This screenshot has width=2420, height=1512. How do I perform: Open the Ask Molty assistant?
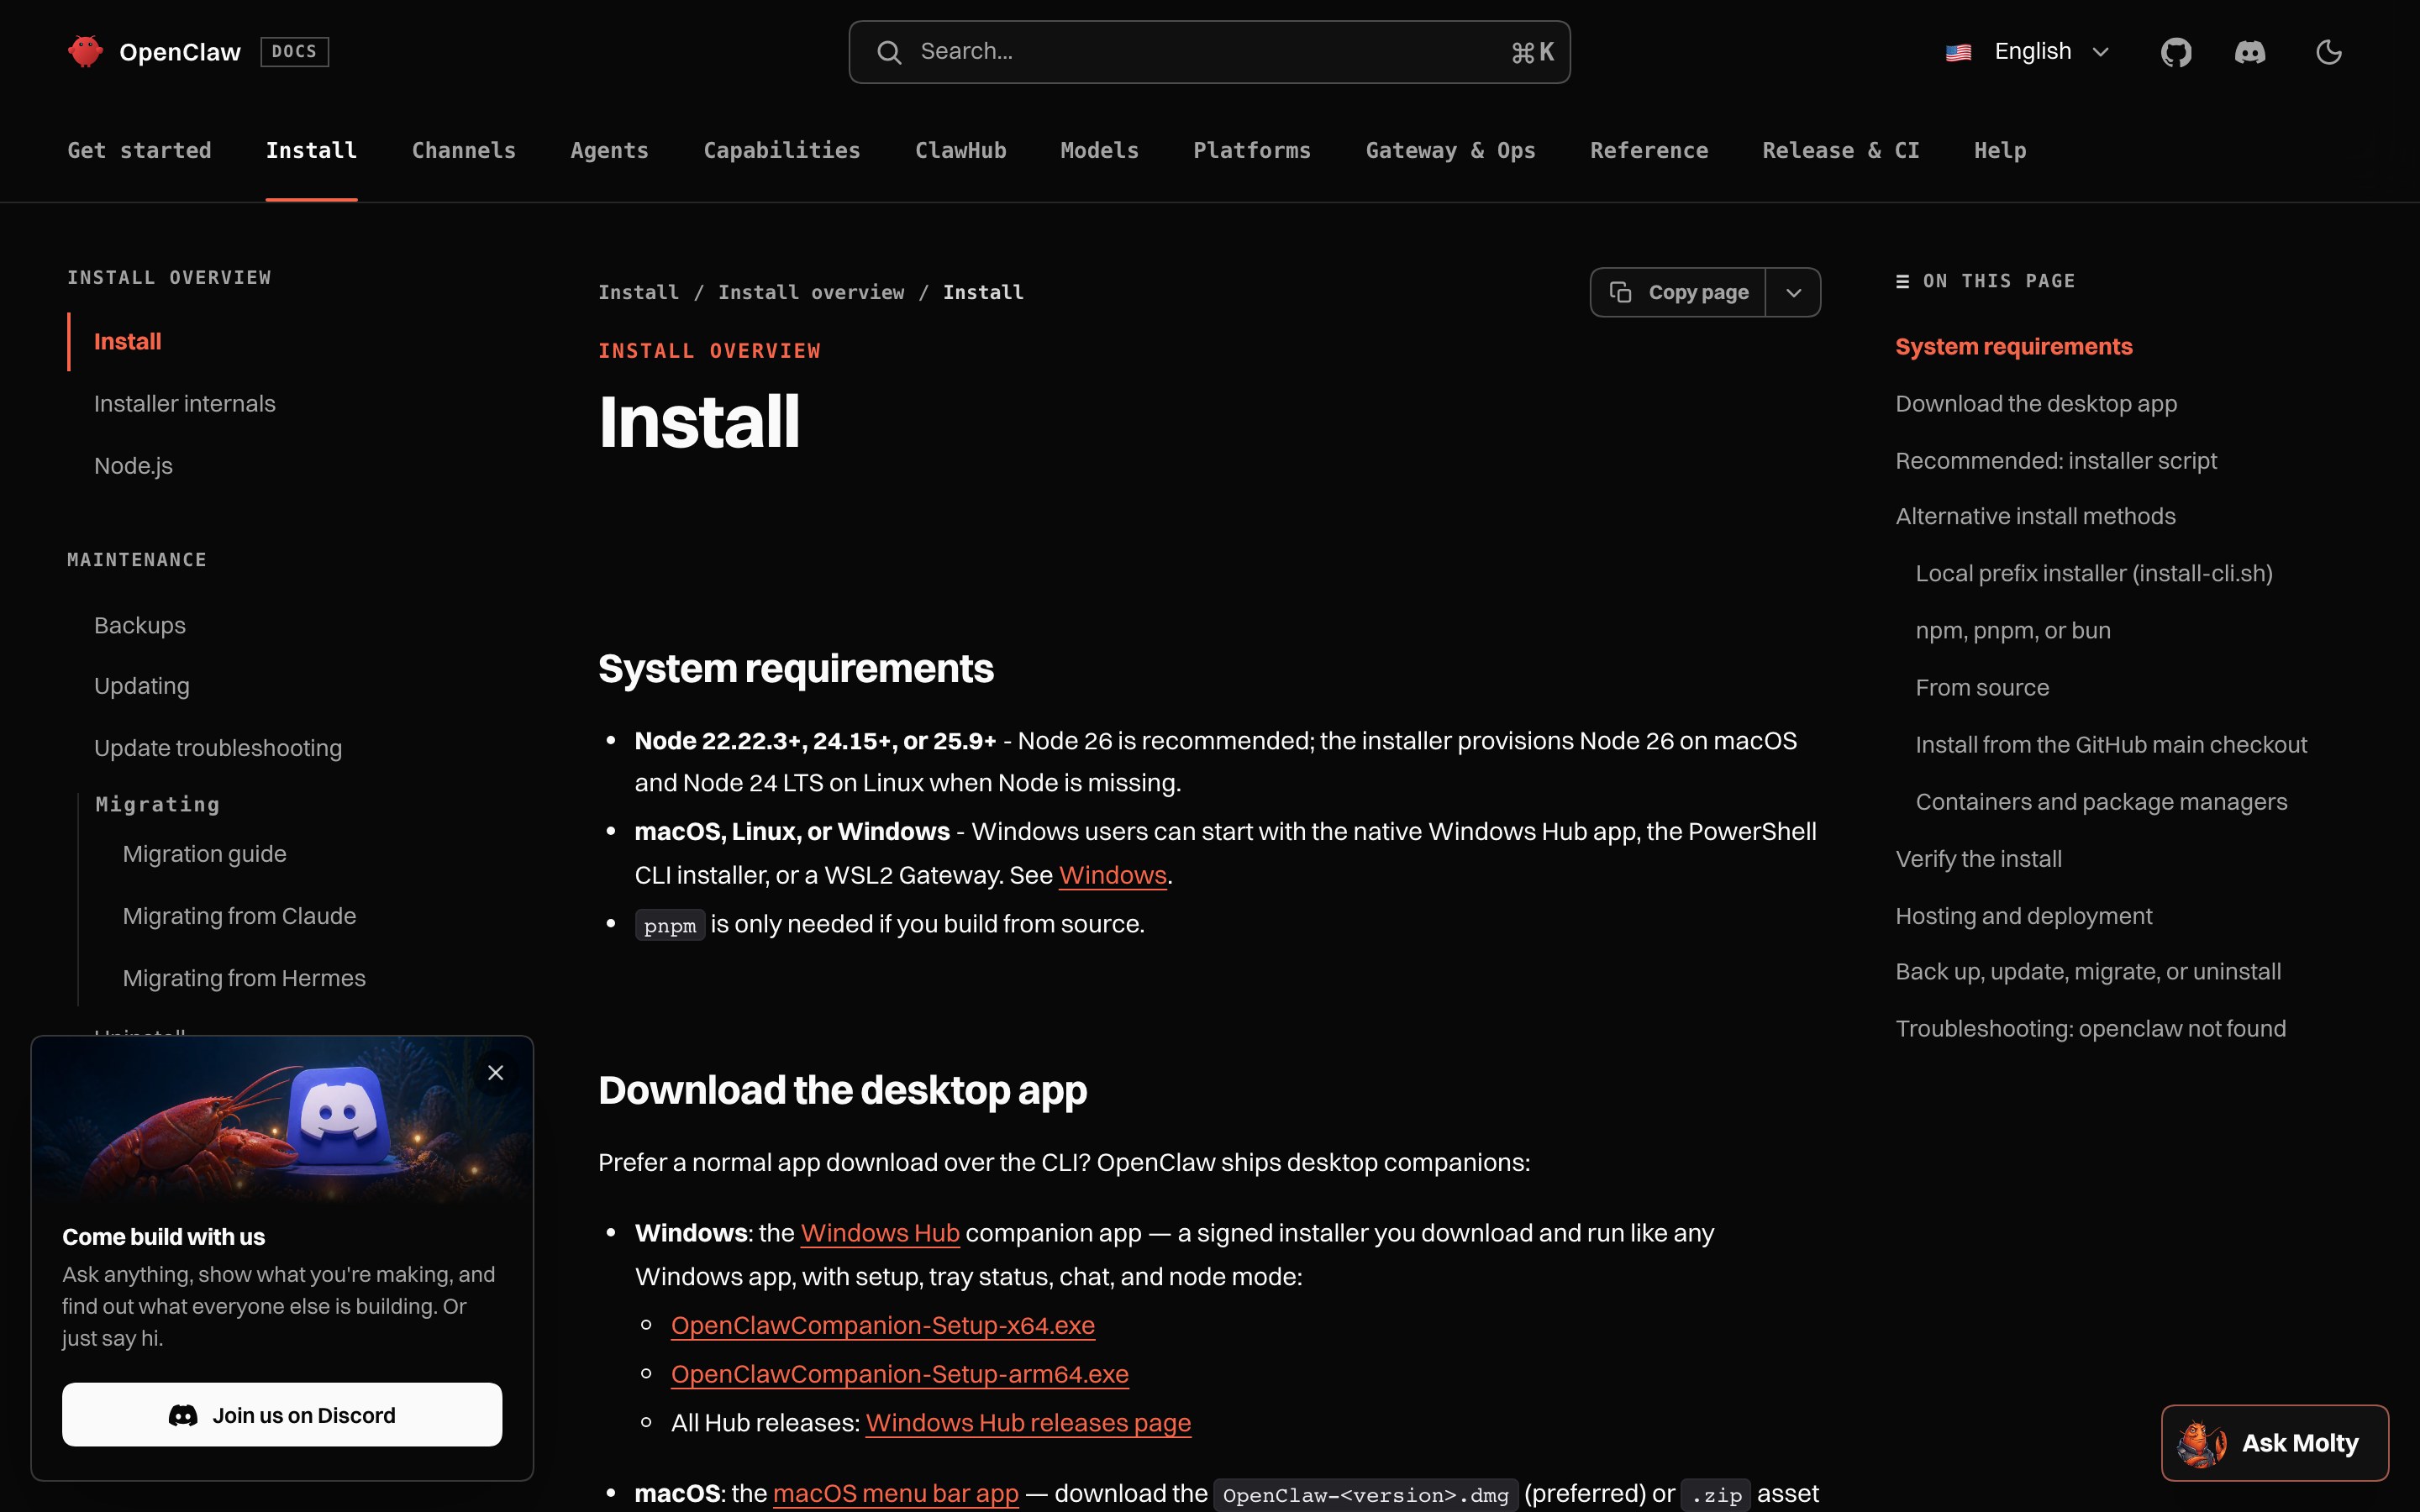point(2274,1442)
